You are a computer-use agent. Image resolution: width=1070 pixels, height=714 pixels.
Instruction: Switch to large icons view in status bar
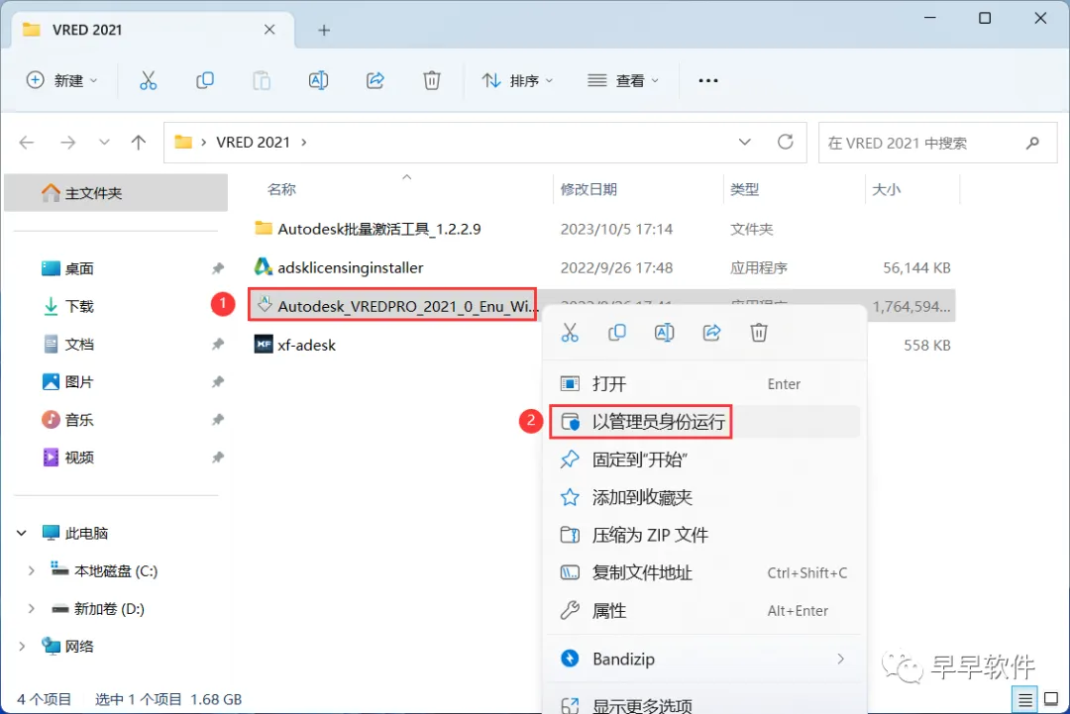click(x=1051, y=700)
